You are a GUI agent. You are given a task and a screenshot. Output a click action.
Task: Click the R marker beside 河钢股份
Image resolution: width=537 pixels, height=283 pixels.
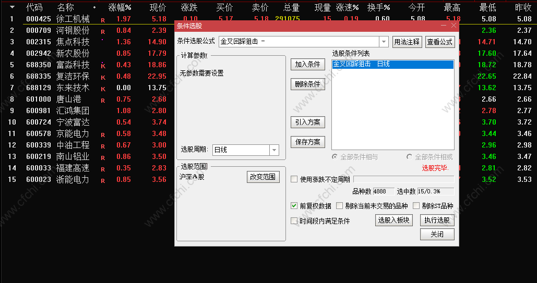[103, 32]
